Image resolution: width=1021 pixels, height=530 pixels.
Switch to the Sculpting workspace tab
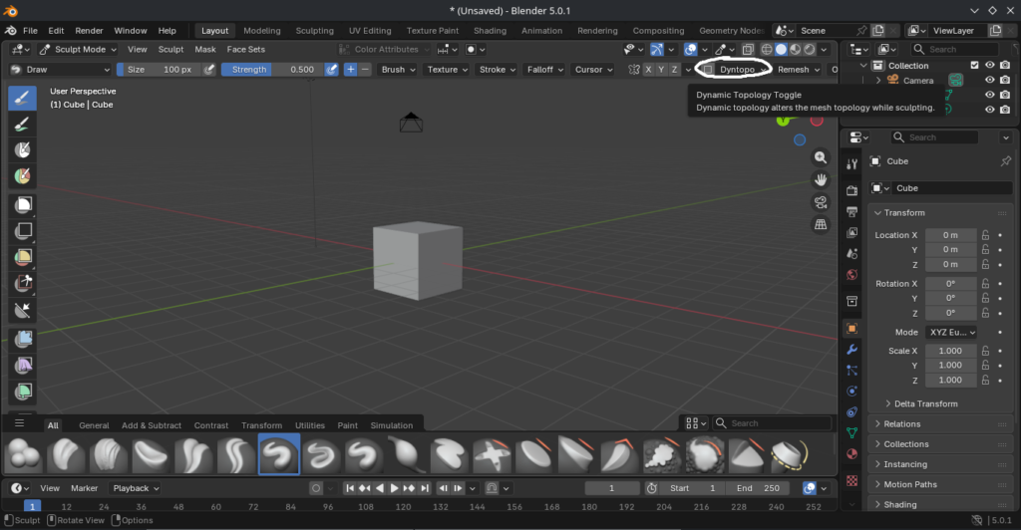[x=314, y=31]
